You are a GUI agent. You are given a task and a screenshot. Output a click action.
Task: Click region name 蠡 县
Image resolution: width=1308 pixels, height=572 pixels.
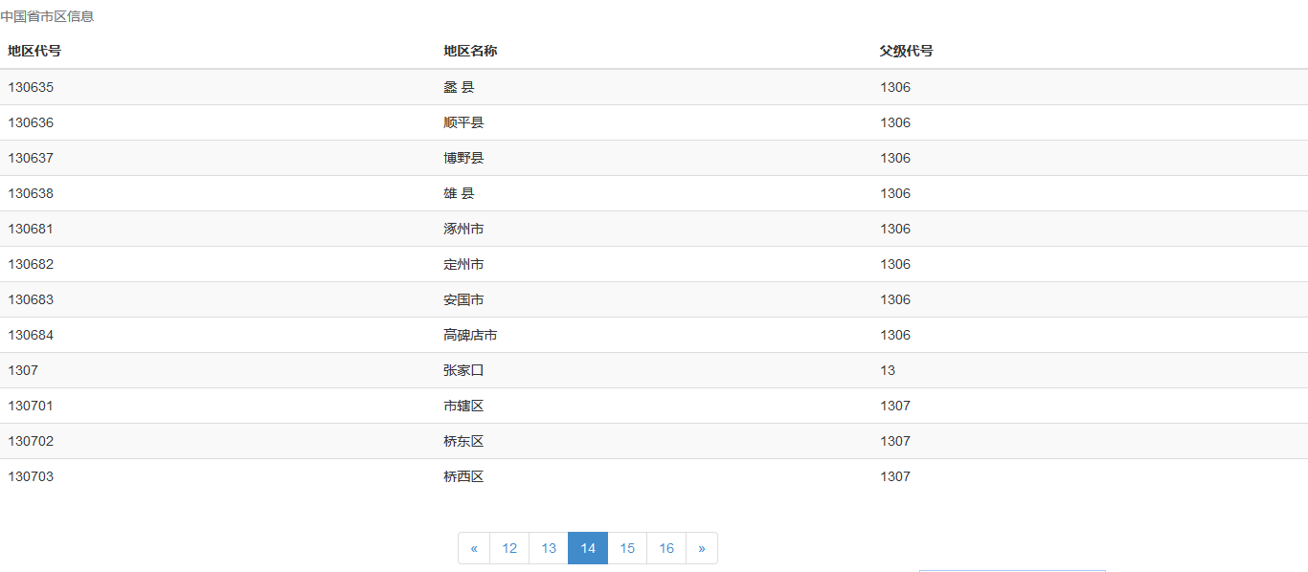click(x=459, y=87)
